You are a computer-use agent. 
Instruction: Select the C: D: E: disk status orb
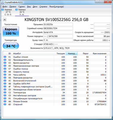point(3,10)
